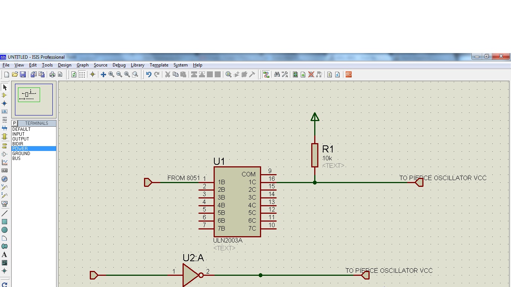
Task: Switch to Tape recorder mode
Action: click(x=4, y=170)
